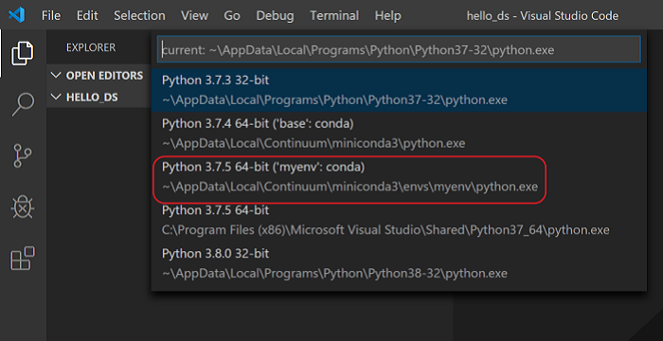The height and width of the screenshot is (341, 663).
Task: Open the View menu
Action: coord(194,16)
